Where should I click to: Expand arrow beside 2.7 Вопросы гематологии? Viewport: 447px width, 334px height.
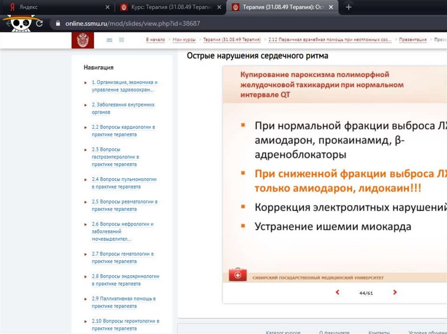point(86,254)
